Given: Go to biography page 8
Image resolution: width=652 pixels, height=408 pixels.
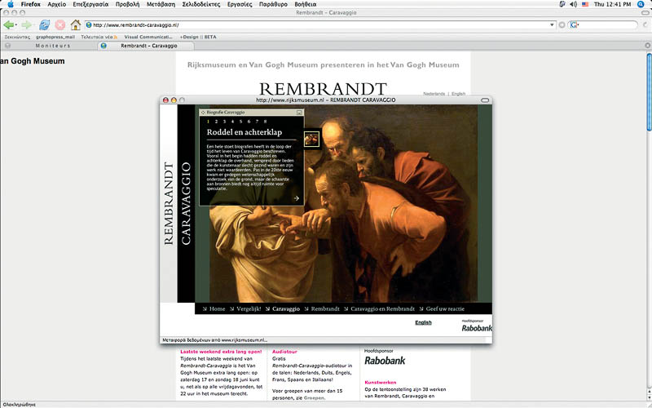Looking at the screenshot, I should [x=266, y=122].
